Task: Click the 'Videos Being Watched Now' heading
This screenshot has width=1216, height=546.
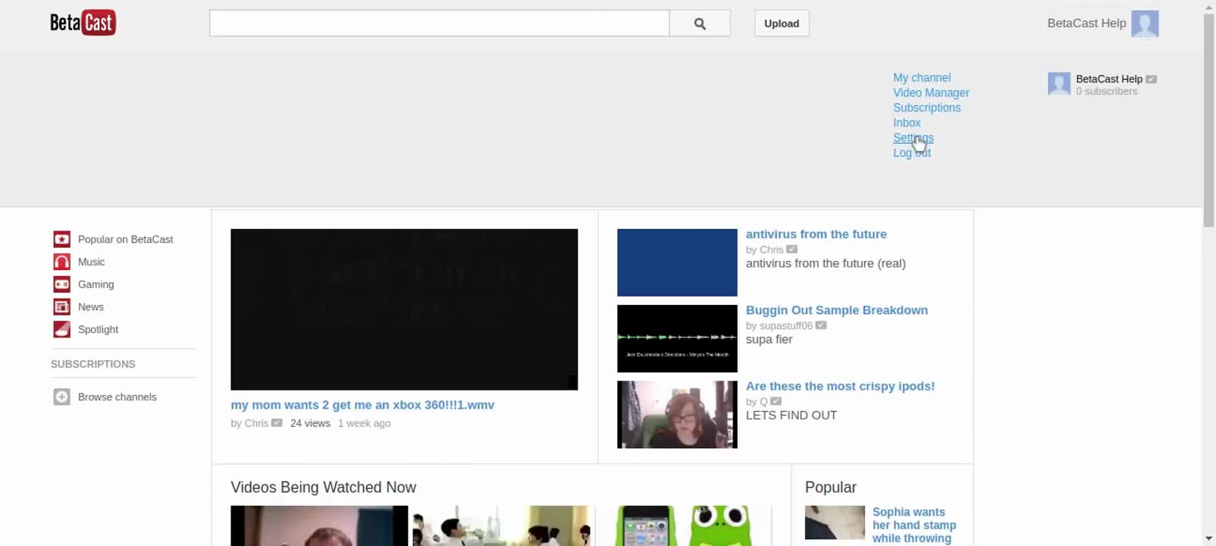Action: [x=323, y=488]
